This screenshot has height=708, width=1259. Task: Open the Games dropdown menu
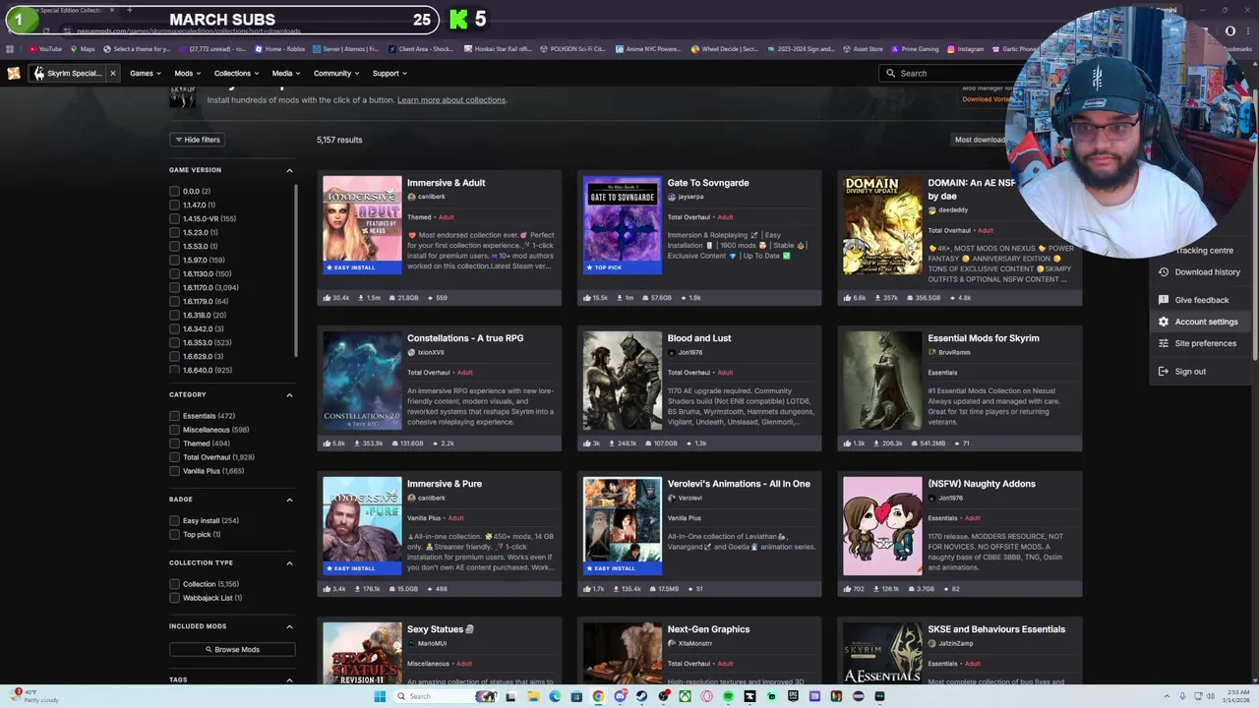tap(145, 73)
